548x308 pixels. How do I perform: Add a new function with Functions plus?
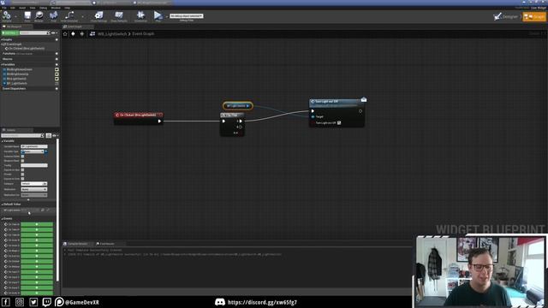57,54
